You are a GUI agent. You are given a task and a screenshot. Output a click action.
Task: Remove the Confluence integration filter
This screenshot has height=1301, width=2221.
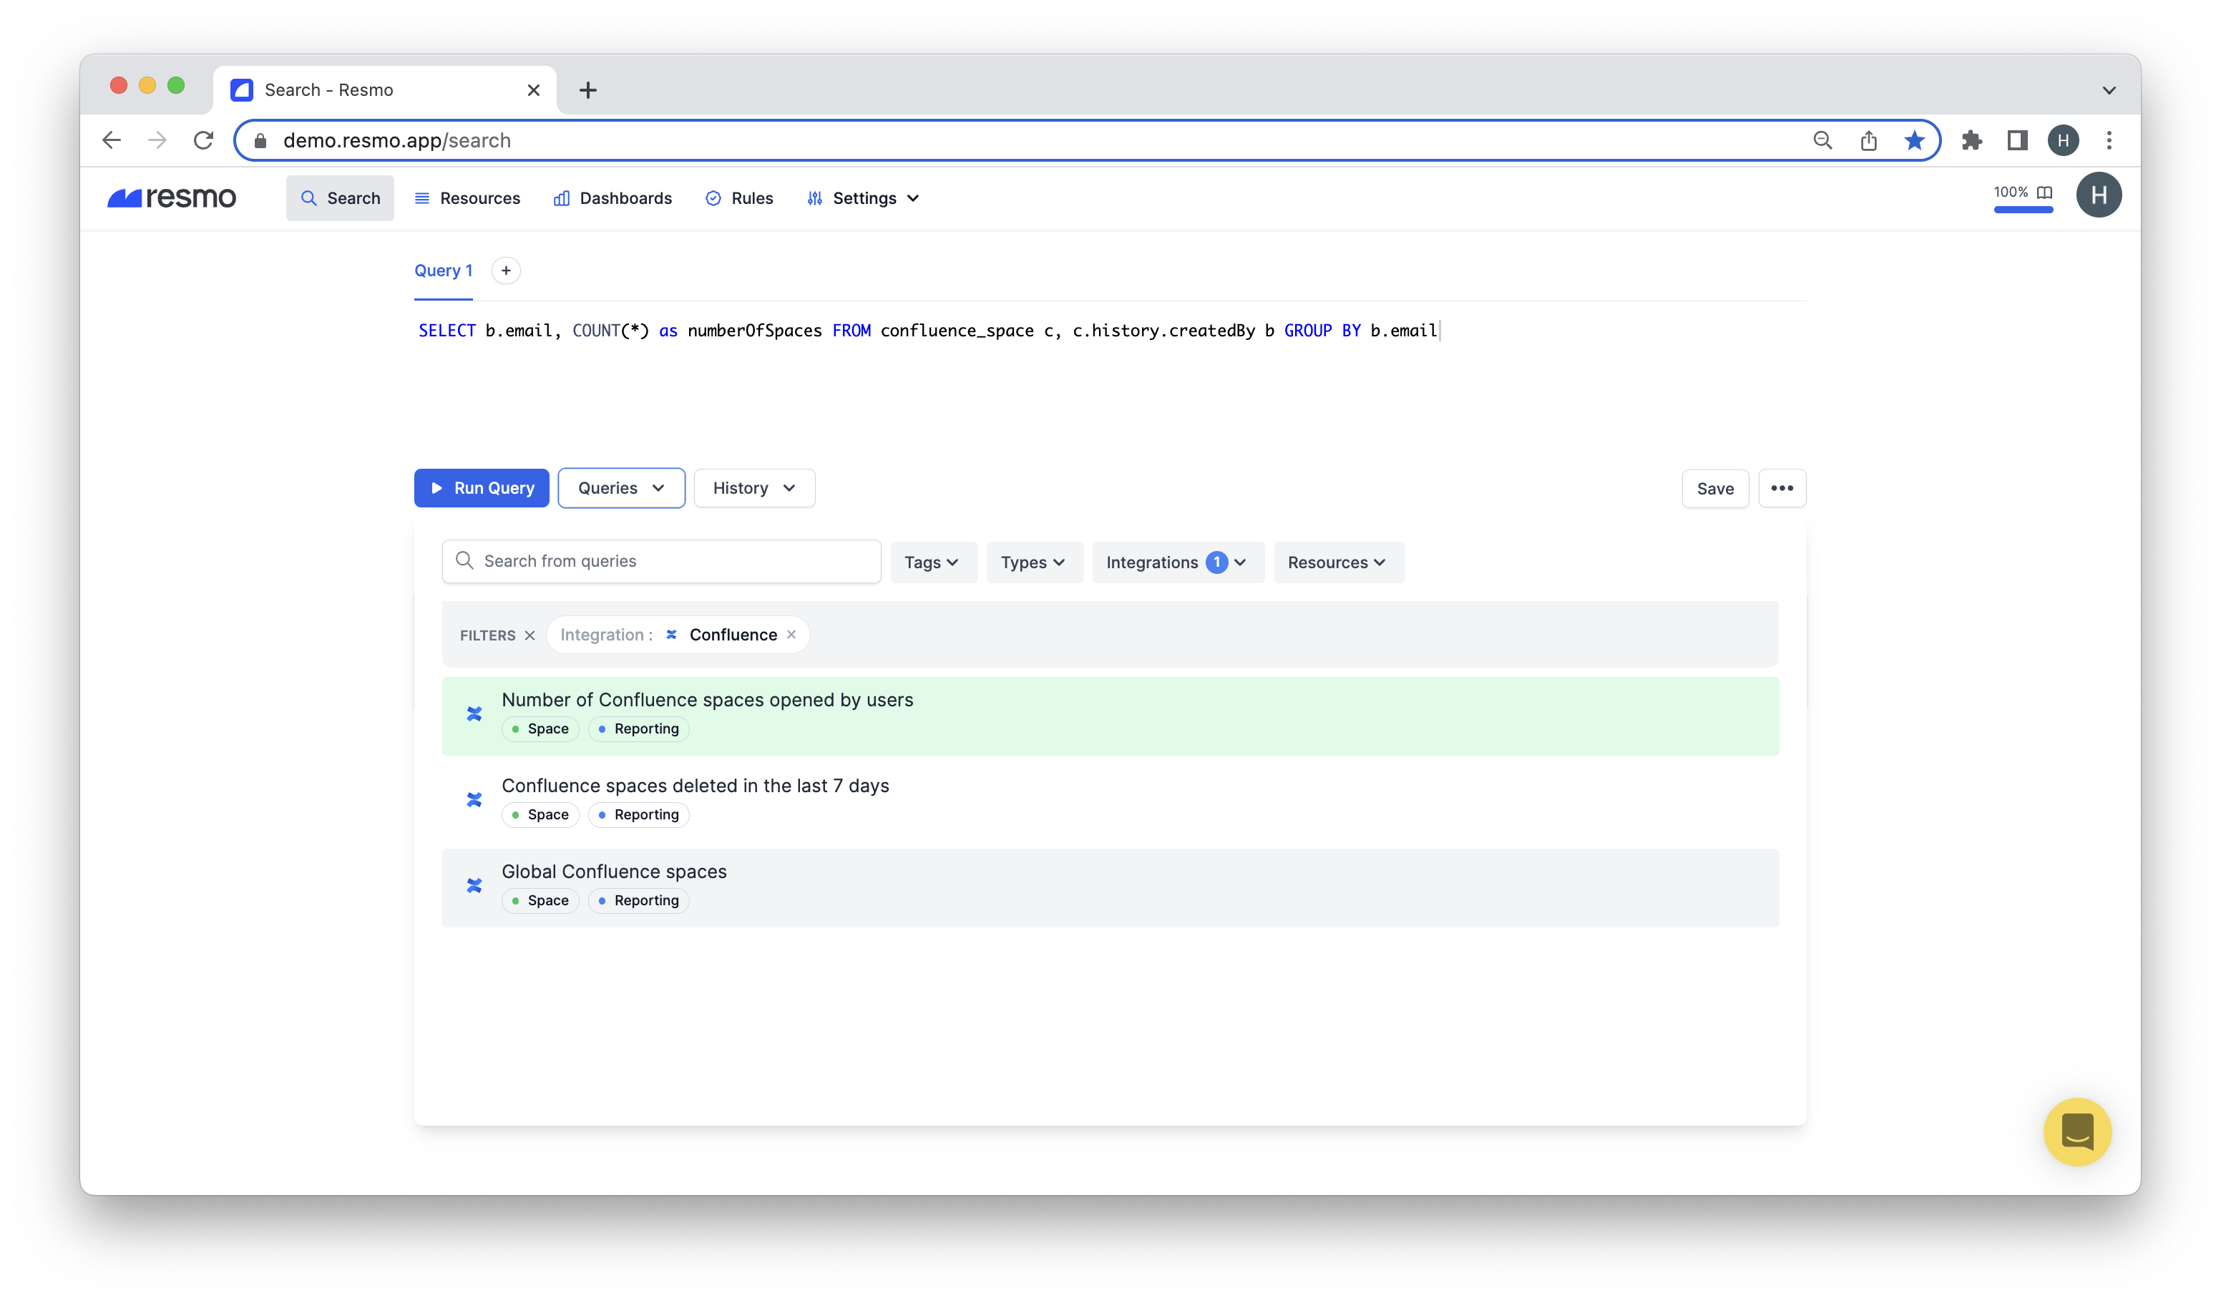click(791, 635)
